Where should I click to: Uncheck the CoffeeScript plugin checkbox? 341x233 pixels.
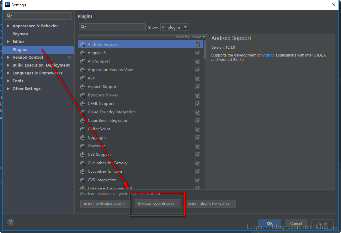198,129
